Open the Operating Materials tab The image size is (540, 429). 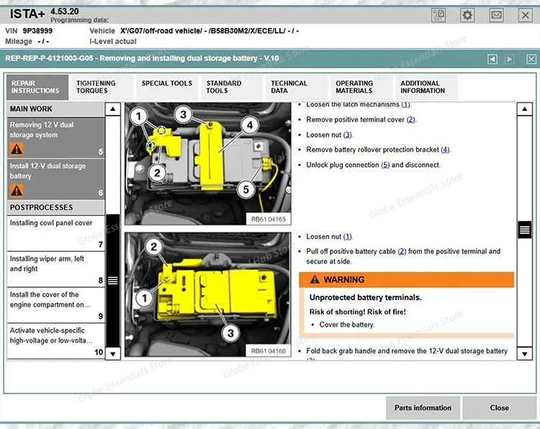tap(361, 87)
